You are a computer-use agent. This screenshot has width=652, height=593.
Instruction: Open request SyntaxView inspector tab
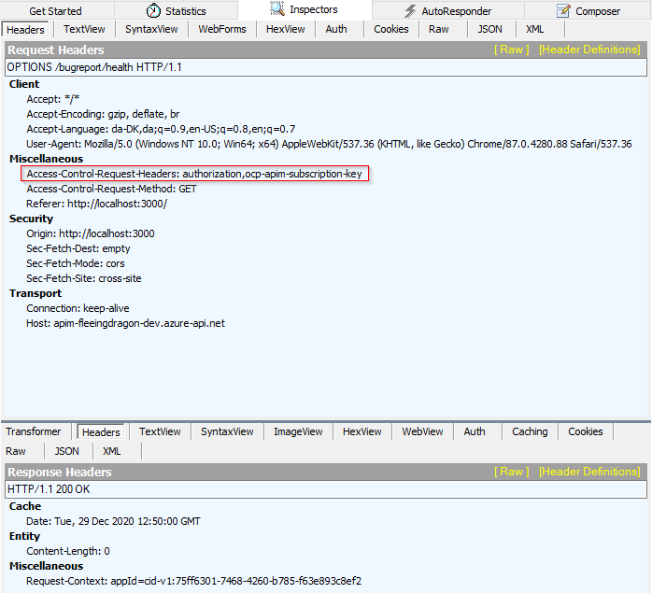(x=151, y=29)
